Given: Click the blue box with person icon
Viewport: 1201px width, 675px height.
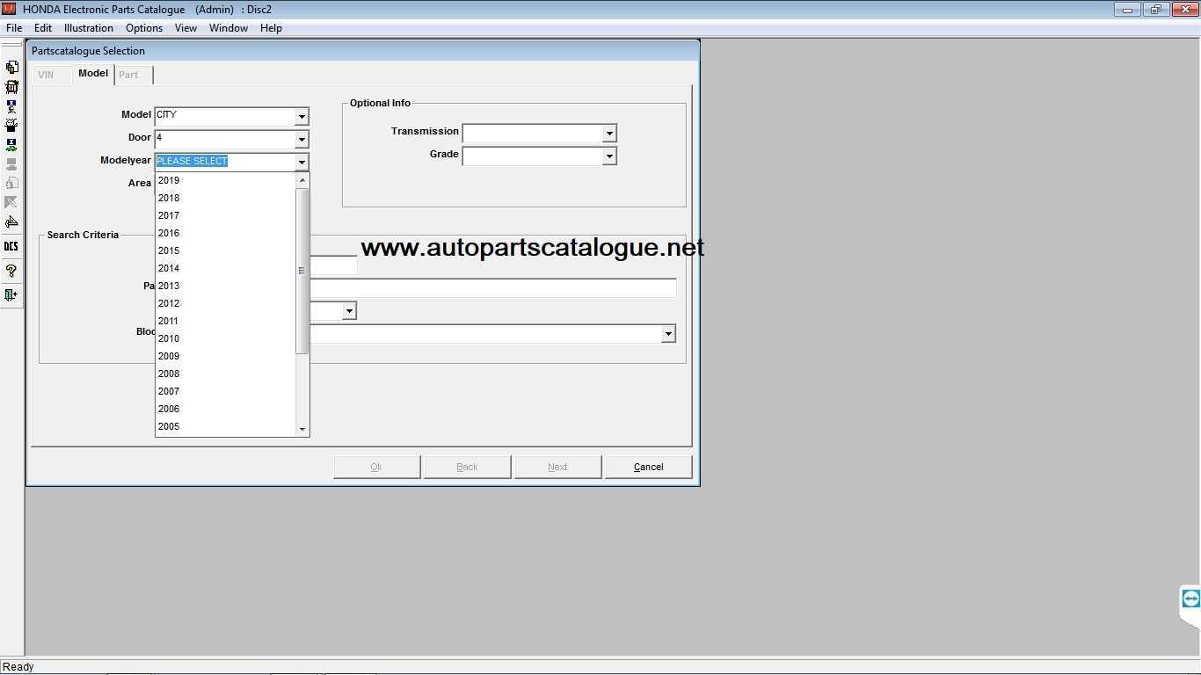Looking at the screenshot, I should click(11, 106).
